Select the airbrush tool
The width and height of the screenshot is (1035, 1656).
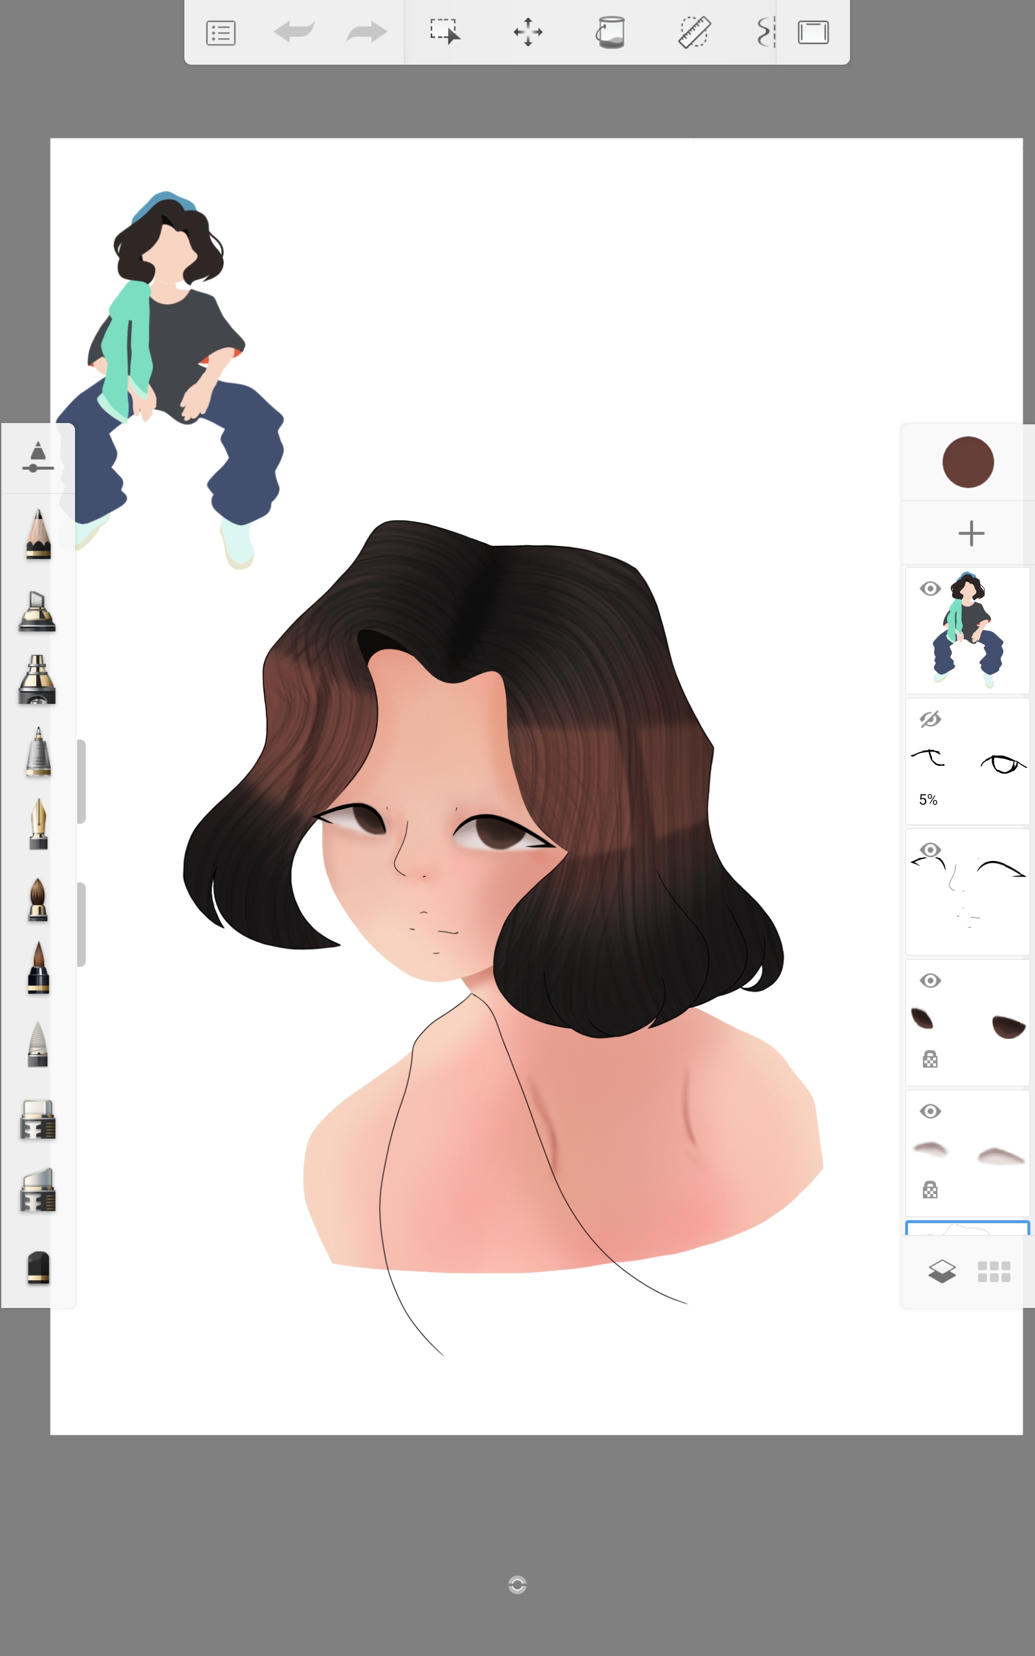point(37,679)
